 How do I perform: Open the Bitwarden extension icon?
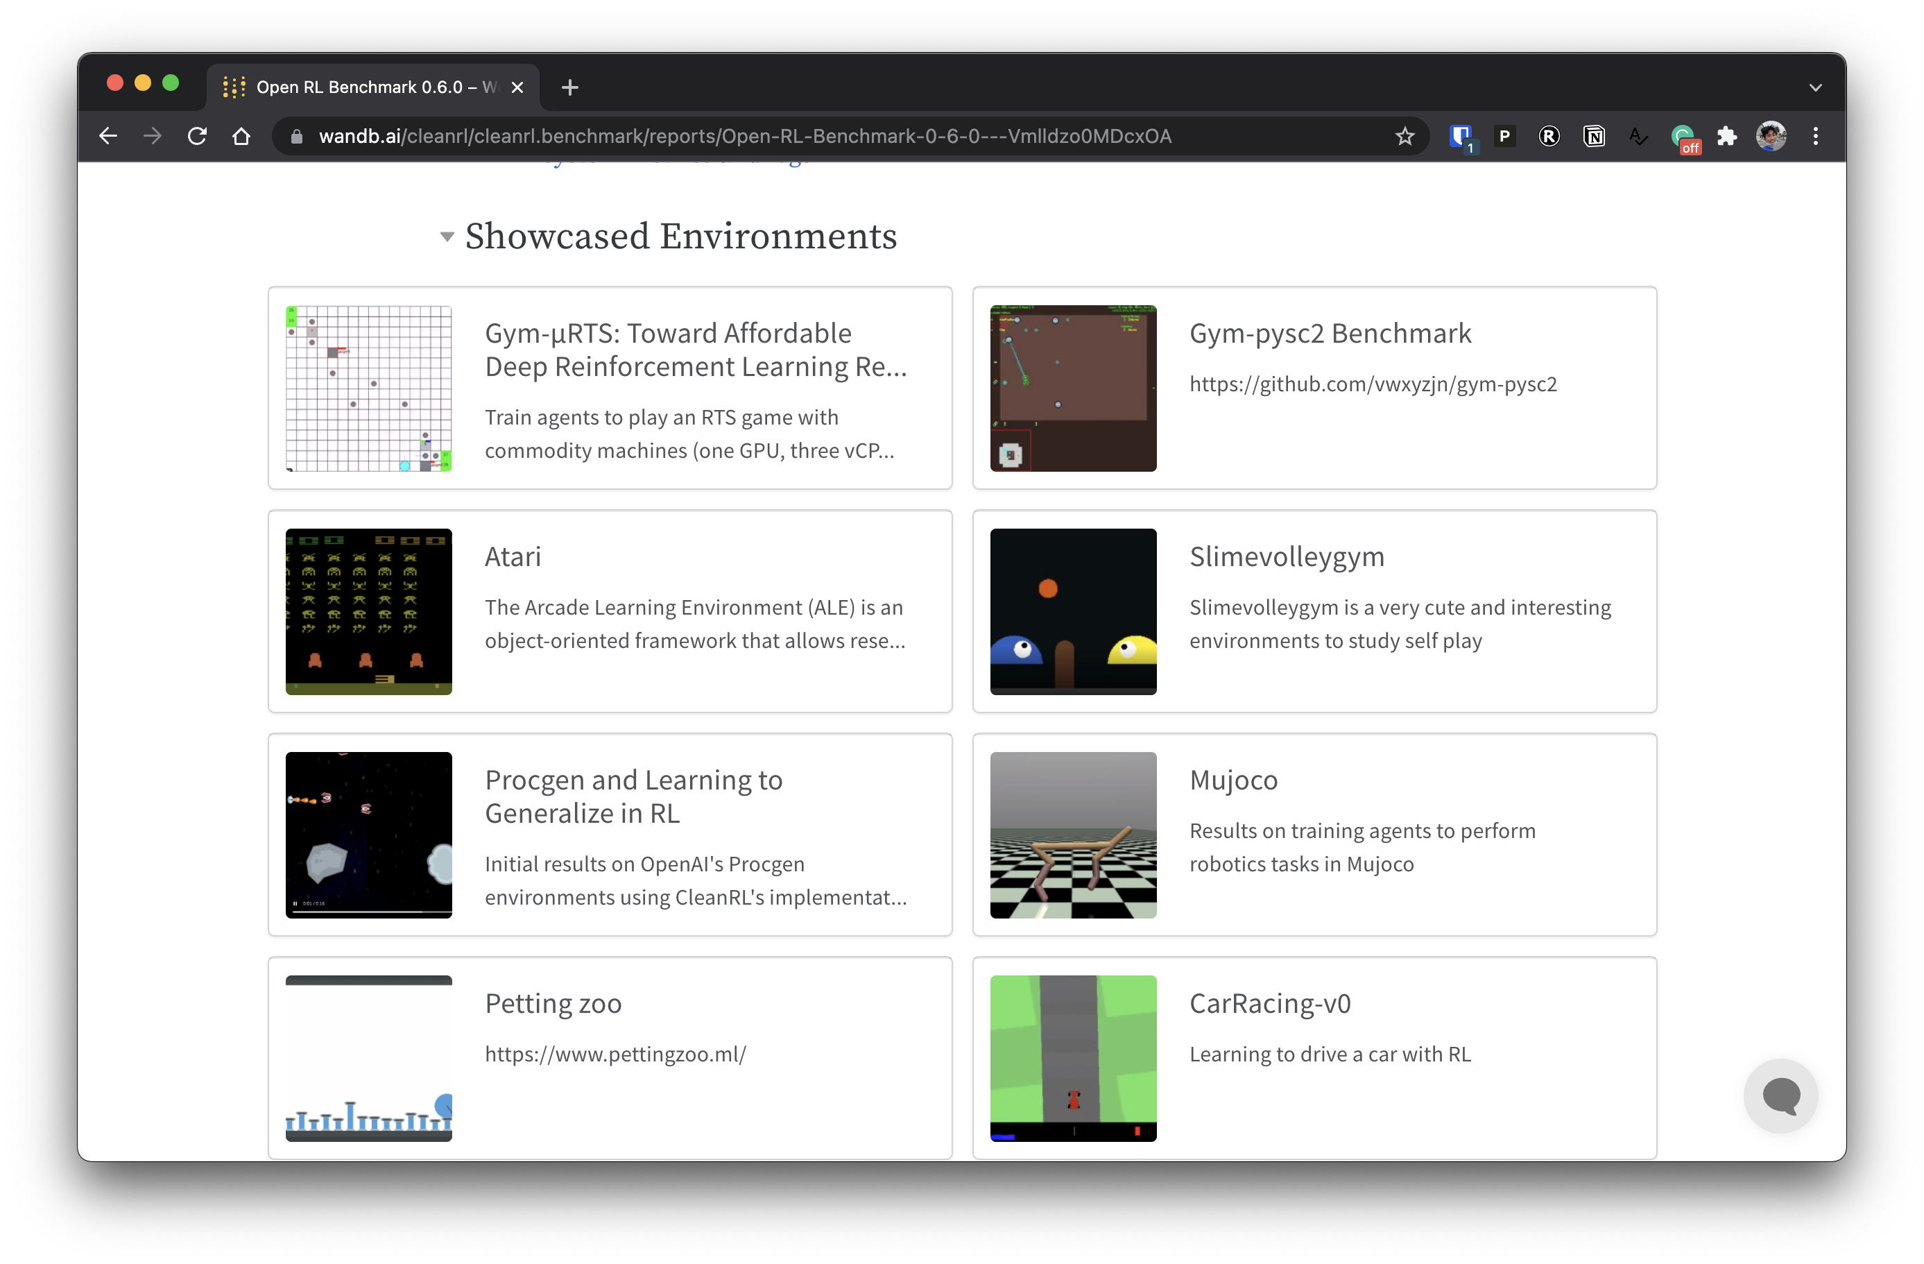pyautogui.click(x=1460, y=136)
